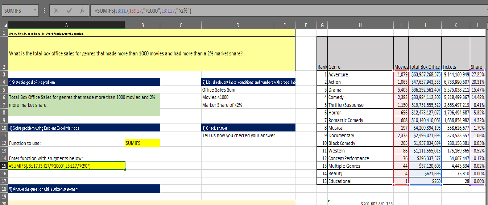Click the Select All corner of the grid
Image resolution: width=488 pixels, height=205 pixels.
coord(4,25)
